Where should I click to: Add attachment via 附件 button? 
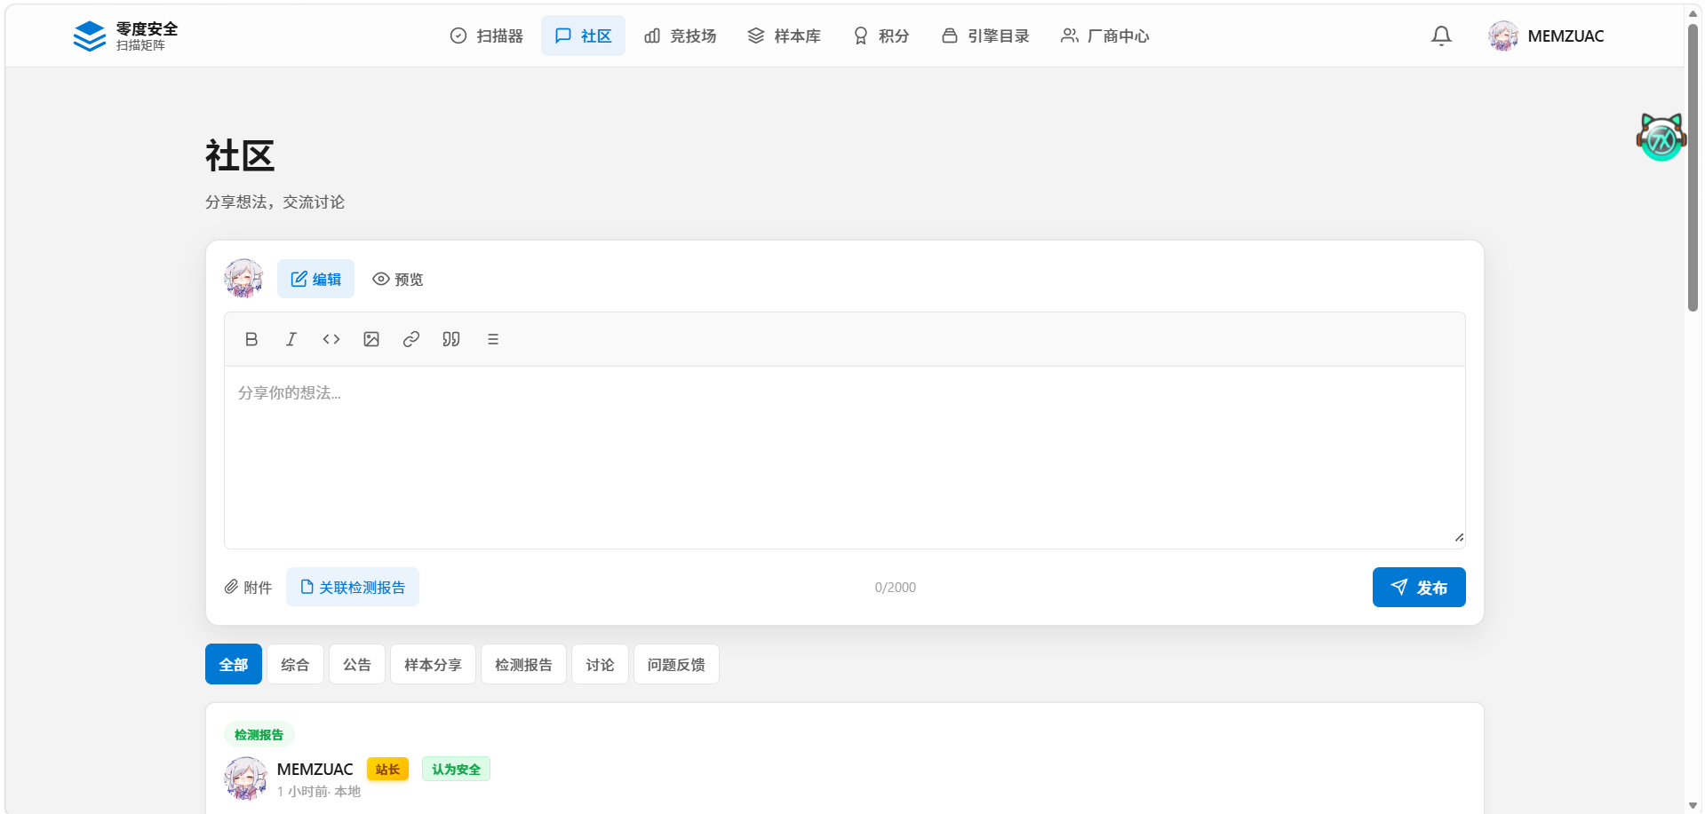[248, 587]
